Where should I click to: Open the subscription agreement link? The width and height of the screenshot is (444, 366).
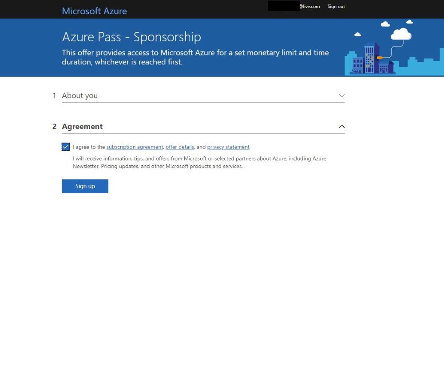click(x=135, y=147)
